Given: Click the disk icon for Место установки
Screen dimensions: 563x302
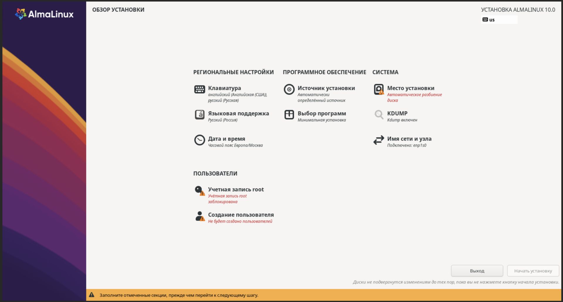Looking at the screenshot, I should click(379, 89).
